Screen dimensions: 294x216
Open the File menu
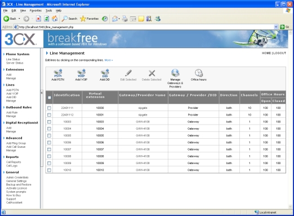click(5, 11)
